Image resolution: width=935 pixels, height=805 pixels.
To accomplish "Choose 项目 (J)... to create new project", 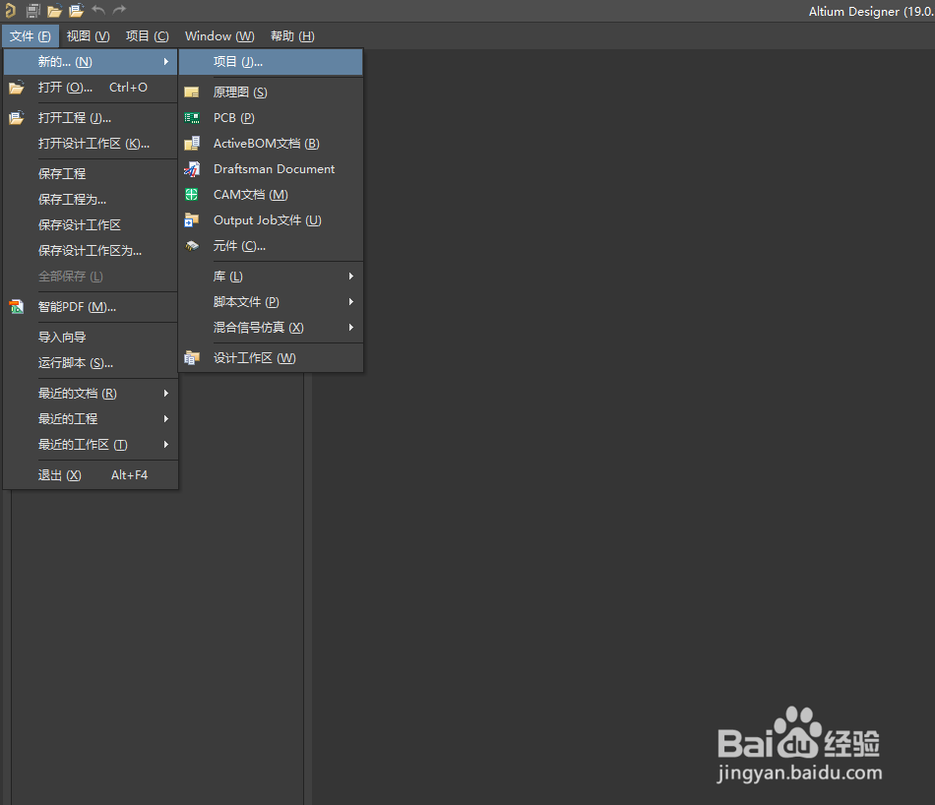I will coord(271,62).
